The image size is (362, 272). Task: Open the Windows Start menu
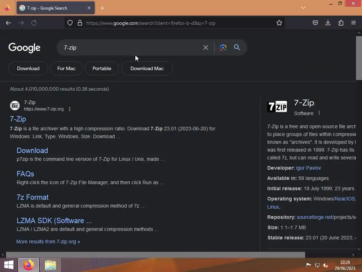[x=9, y=265]
